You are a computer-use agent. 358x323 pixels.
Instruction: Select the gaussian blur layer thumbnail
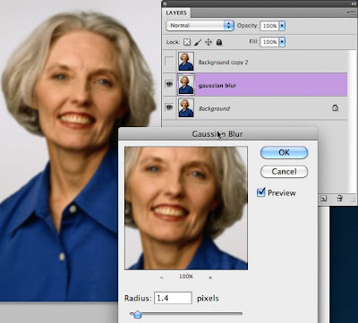coord(186,85)
